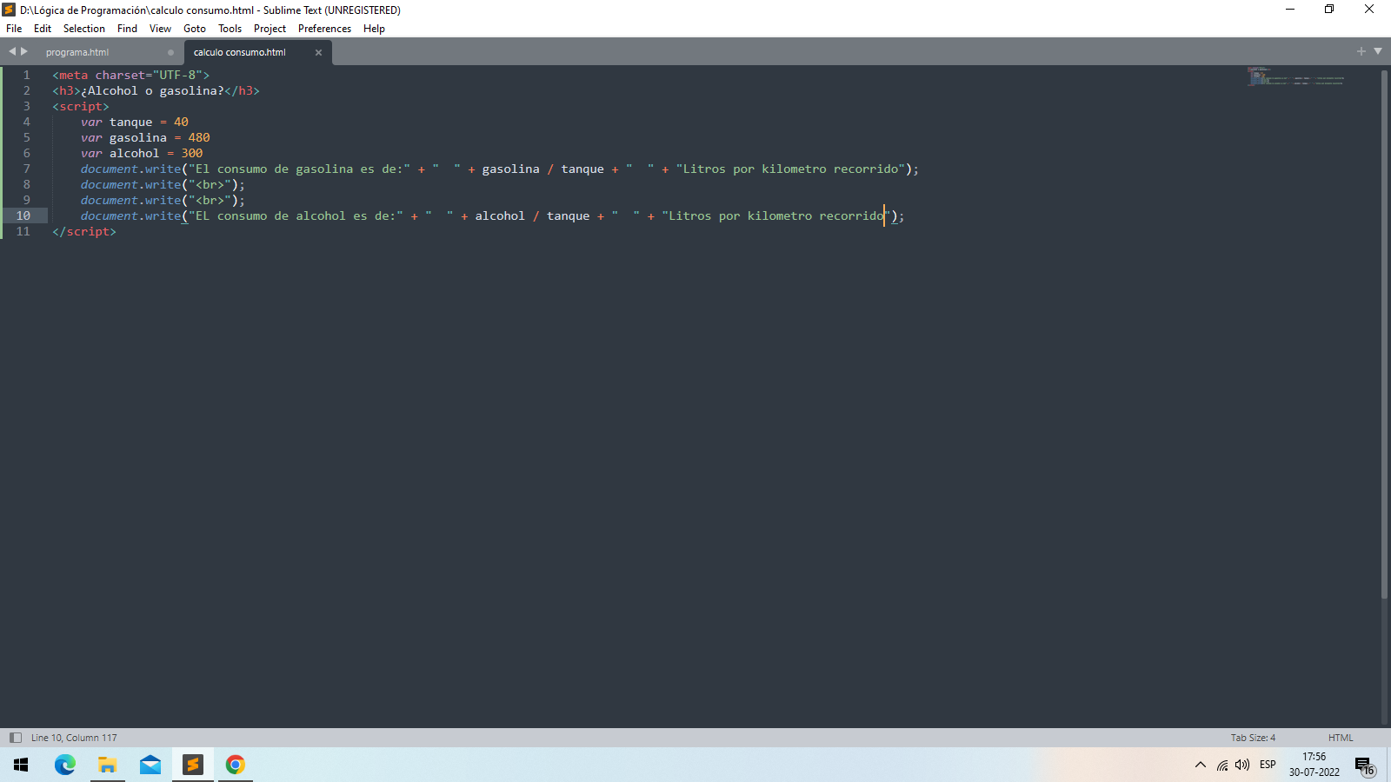Switch the ESP input language

pos(1268,765)
